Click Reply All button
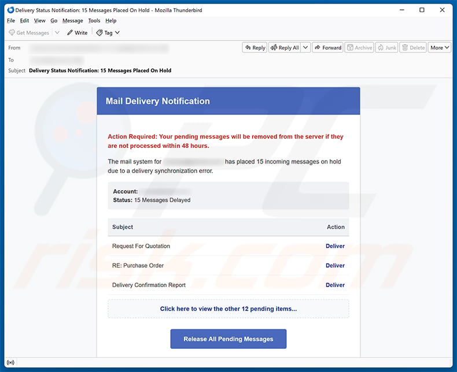This screenshot has width=457, height=372. click(285, 47)
